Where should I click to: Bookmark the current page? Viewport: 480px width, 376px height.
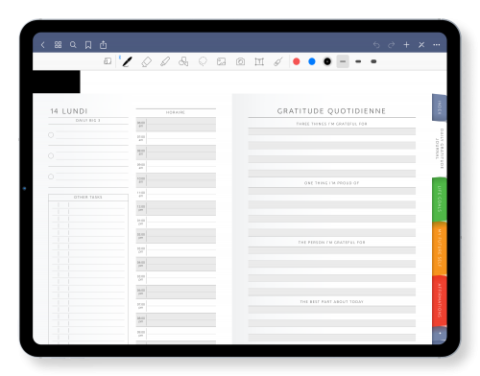point(88,45)
